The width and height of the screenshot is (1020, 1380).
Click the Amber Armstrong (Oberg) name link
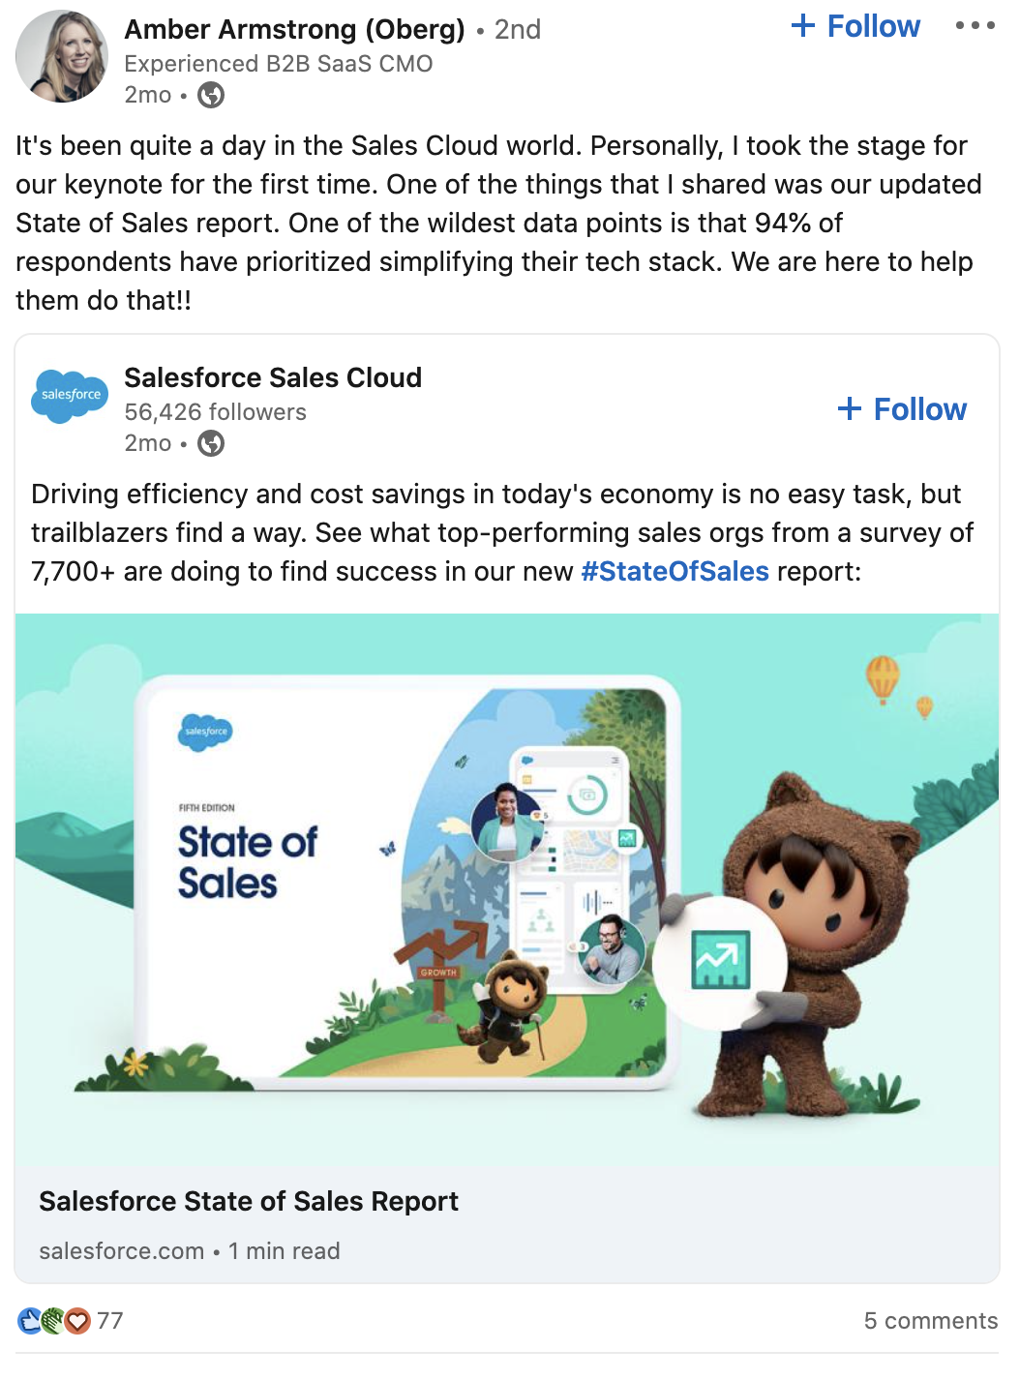pyautogui.click(x=294, y=29)
